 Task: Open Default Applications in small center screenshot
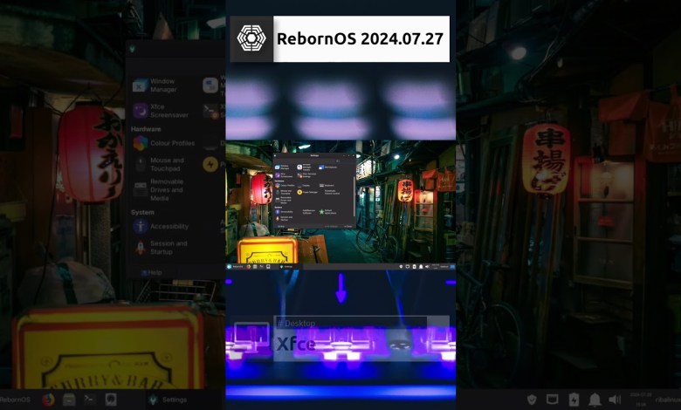pyautogui.click(x=328, y=212)
